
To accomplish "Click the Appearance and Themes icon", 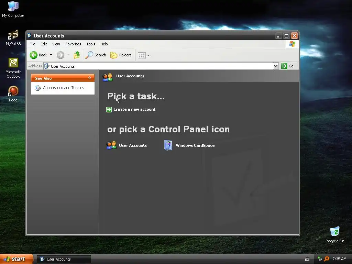I will (38, 88).
